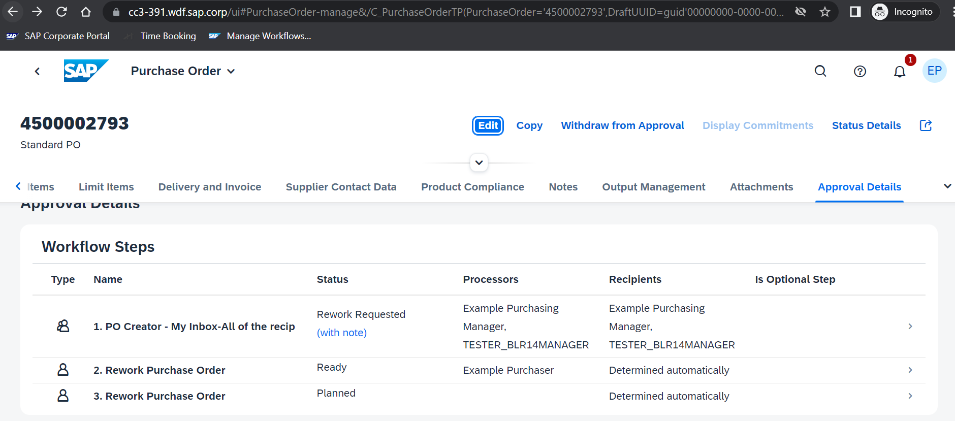
Task: Click 'Example Purchaser' processor text
Action: [508, 370]
